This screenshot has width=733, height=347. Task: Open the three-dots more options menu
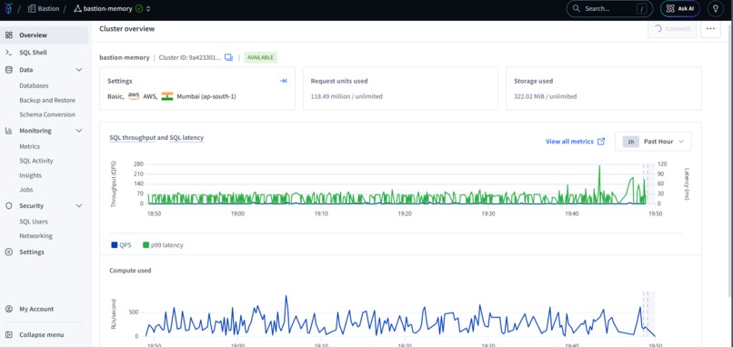point(710,28)
